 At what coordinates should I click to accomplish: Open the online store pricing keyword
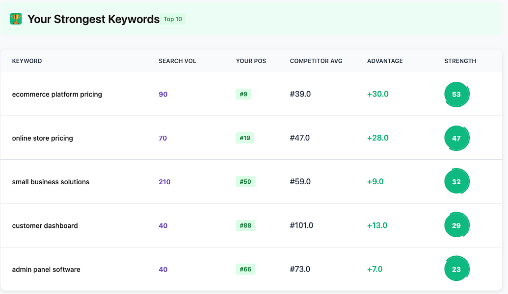pos(43,138)
